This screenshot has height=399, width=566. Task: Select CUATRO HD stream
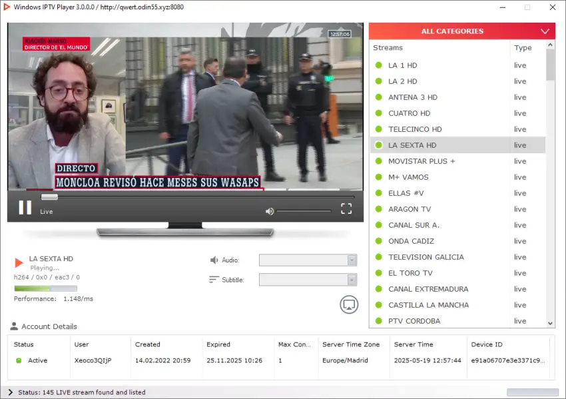point(457,113)
